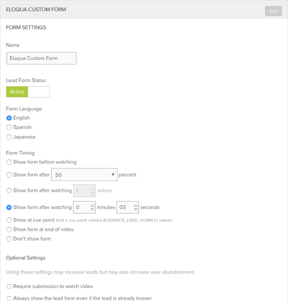Viewport: 288px width, 303px height.
Task: Select Show form after percent option
Action: tap(9, 175)
